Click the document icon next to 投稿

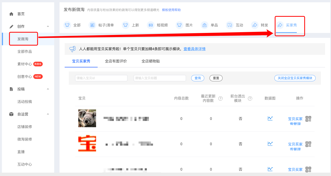coord(11,89)
